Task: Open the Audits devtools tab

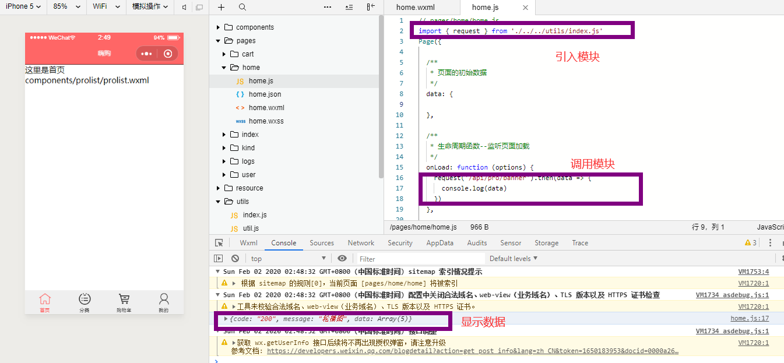Action: [477, 243]
